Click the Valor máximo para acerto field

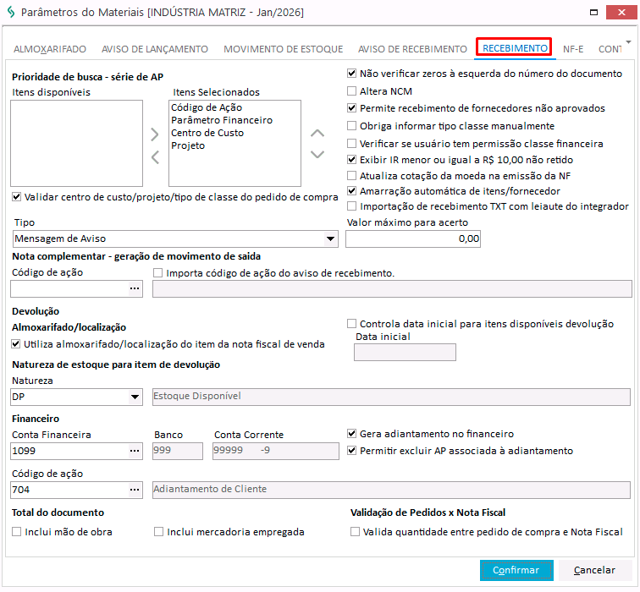click(x=413, y=239)
